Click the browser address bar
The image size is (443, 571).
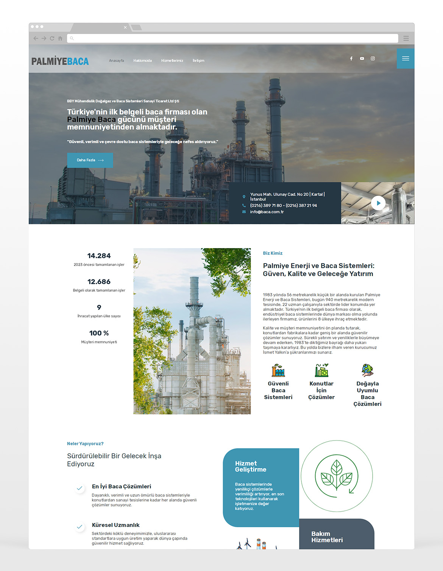pyautogui.click(x=232, y=38)
